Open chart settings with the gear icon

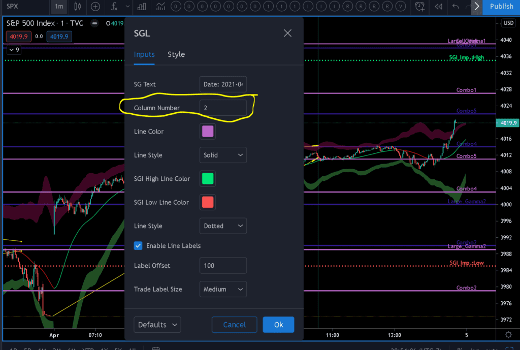click(507, 335)
